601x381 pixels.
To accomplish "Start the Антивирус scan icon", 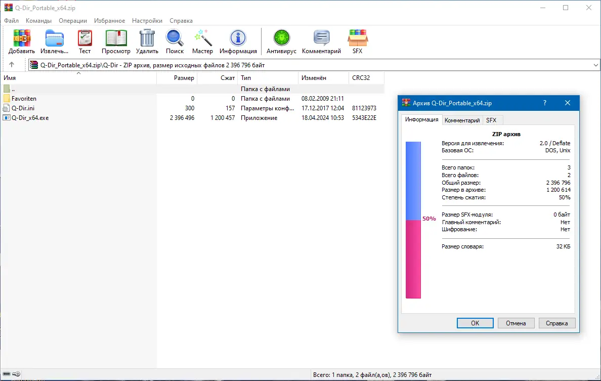I will [281, 38].
